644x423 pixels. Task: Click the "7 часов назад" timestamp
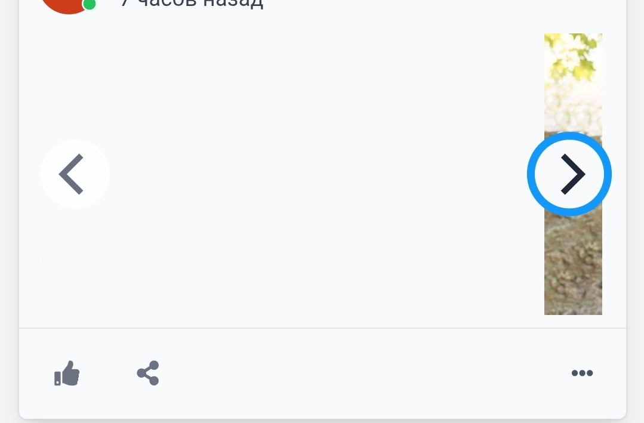[x=192, y=3]
